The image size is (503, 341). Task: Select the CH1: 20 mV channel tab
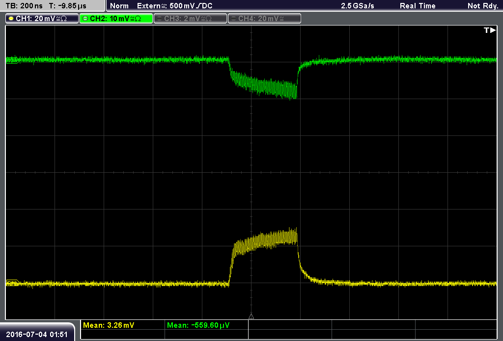pyautogui.click(x=42, y=19)
